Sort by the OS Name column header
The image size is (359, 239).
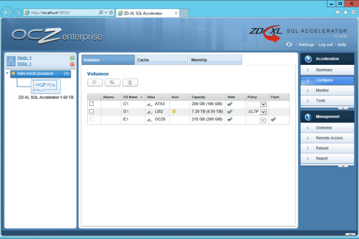(x=133, y=97)
